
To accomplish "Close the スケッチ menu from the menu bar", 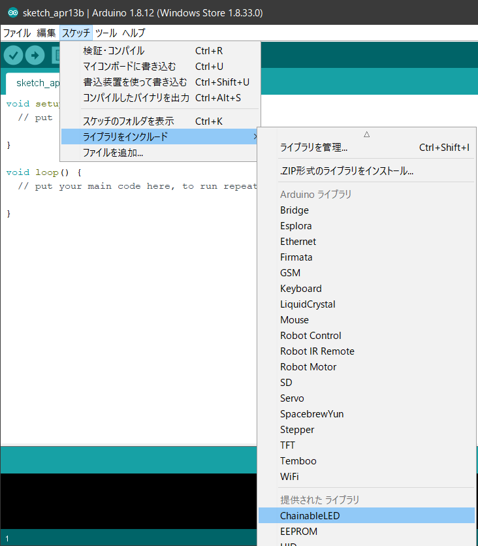I will click(x=76, y=33).
